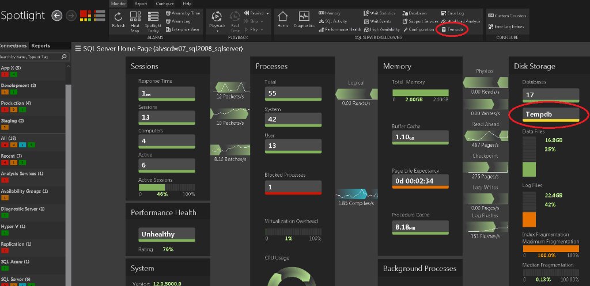Click the Total Memory 2.00GB gauge
The height and width of the screenshot is (286, 590).
tap(420, 93)
